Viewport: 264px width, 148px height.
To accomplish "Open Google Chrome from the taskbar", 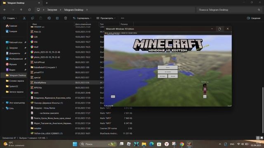I will (182, 144).
